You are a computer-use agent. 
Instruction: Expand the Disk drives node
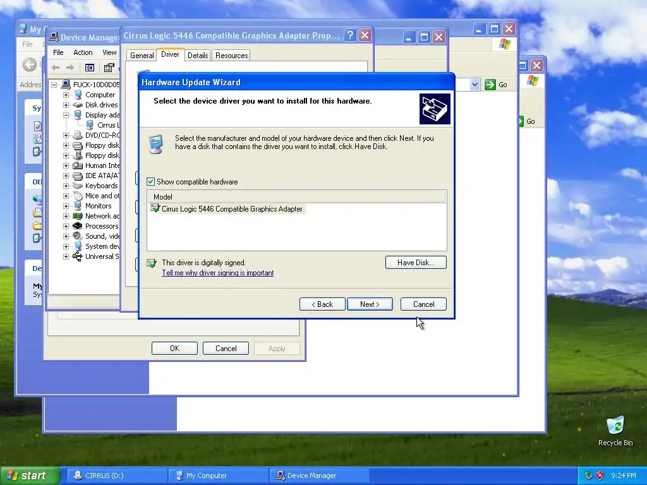(x=66, y=105)
